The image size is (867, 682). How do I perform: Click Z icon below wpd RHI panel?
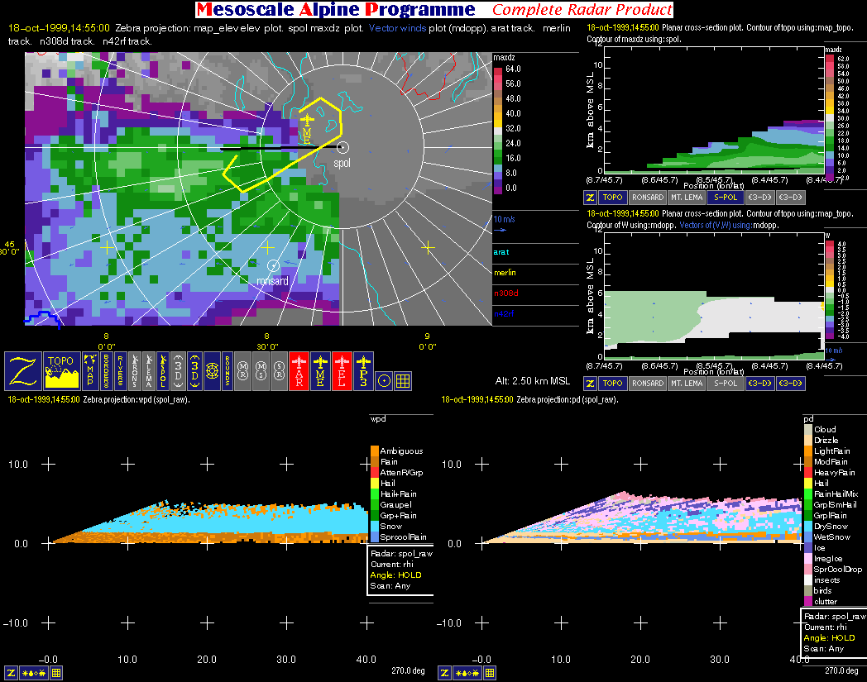[x=11, y=673]
